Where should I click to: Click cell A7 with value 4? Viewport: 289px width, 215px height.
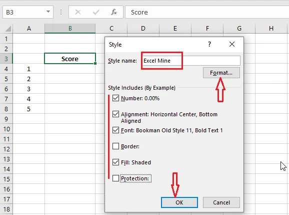pyautogui.click(x=29, y=99)
